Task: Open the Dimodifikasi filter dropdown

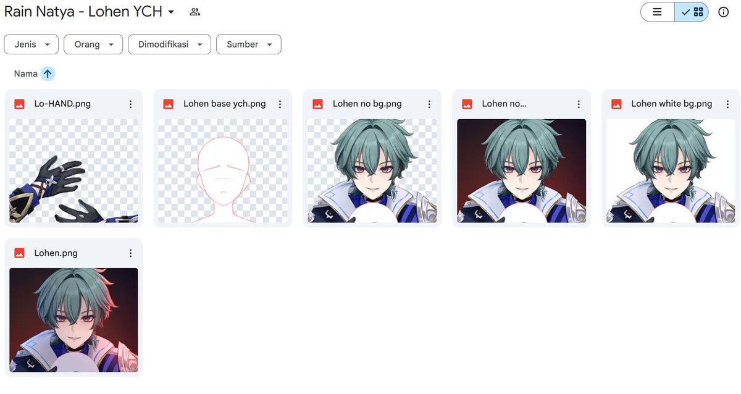Action: pos(169,44)
